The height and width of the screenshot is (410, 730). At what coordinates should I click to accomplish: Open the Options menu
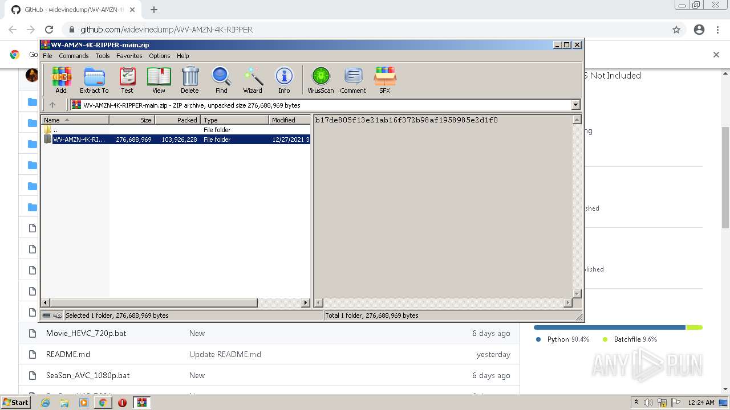coord(160,56)
